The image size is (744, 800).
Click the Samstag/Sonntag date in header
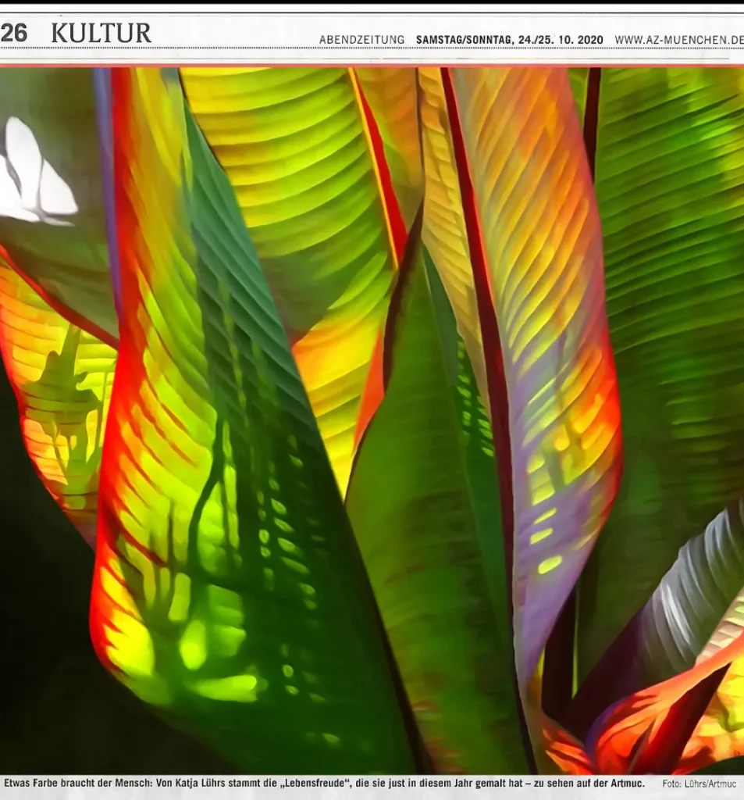tap(509, 40)
